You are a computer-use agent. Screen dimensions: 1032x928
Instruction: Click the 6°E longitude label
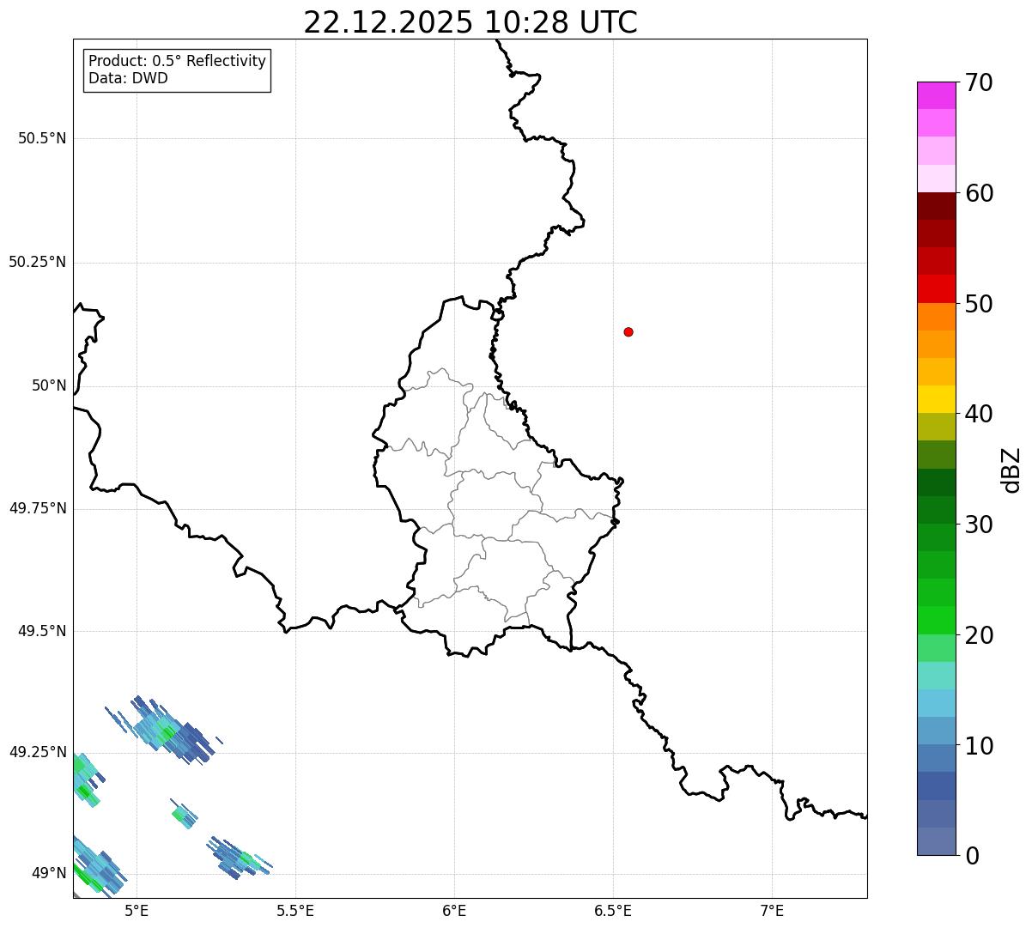454,910
